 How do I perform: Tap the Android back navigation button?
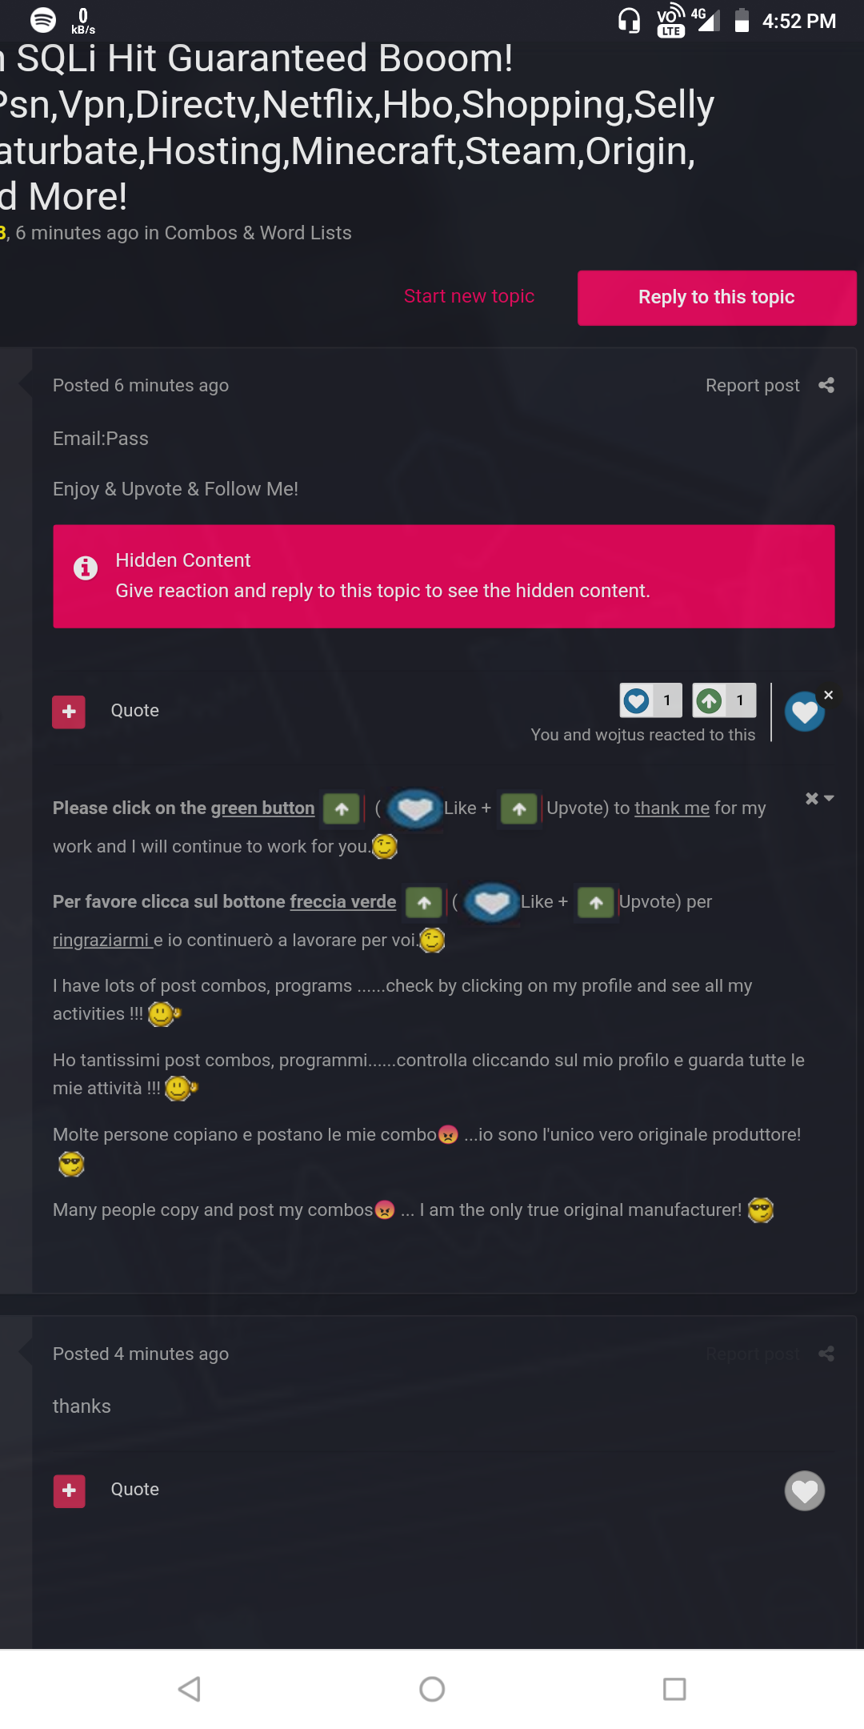click(x=190, y=1689)
